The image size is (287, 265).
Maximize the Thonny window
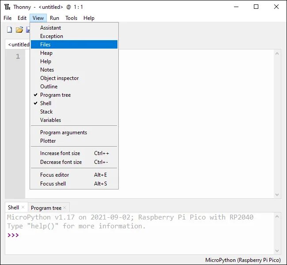(256, 7)
